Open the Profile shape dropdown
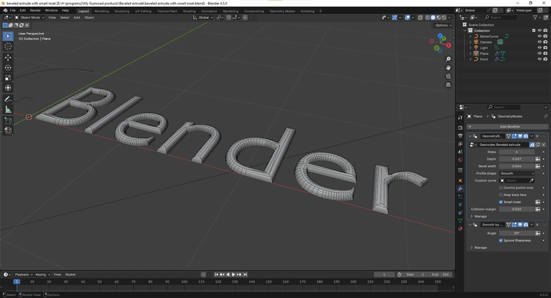Screen dimensions: 551x298 [517, 173]
